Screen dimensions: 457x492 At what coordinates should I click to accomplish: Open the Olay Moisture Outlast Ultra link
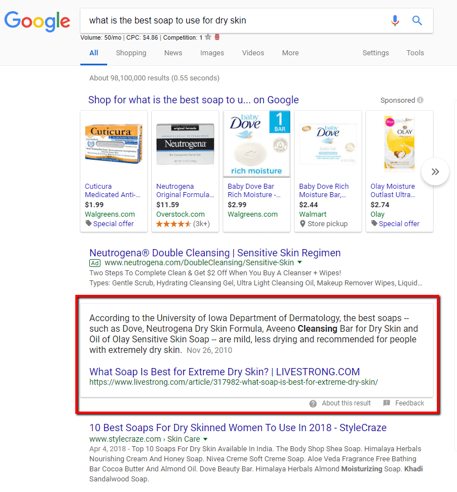(393, 190)
